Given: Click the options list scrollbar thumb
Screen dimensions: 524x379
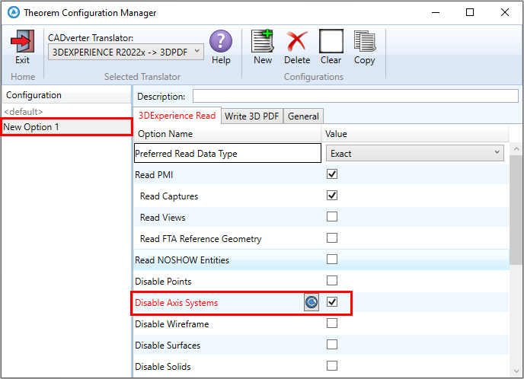Looking at the screenshot, I should [516, 210].
